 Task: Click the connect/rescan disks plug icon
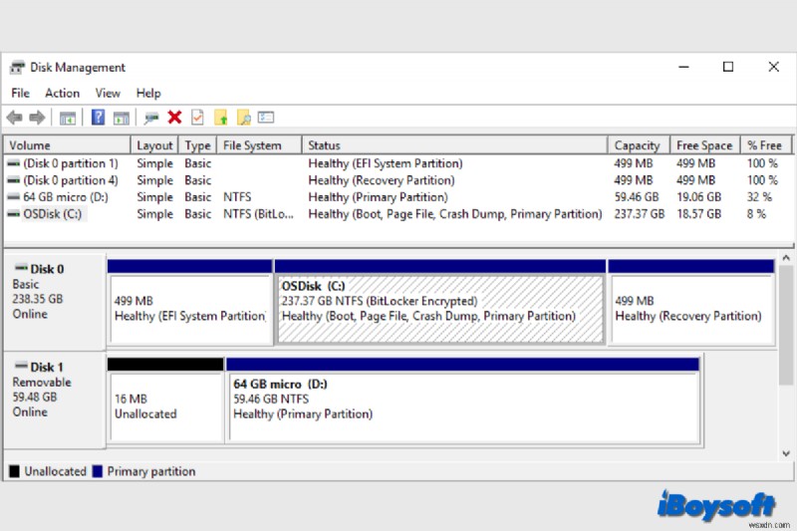point(151,119)
